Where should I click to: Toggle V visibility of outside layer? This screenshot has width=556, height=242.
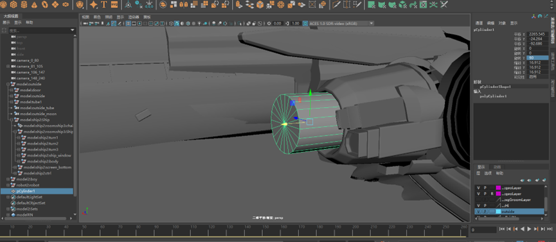478,212
